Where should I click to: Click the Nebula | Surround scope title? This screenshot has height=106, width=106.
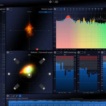click(x=42, y=52)
